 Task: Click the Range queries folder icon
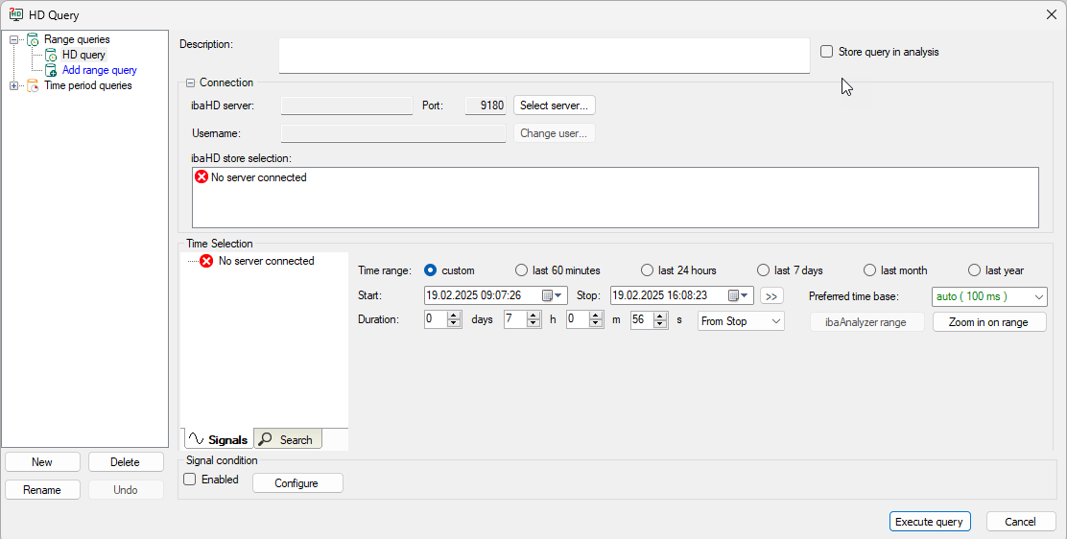pyautogui.click(x=33, y=40)
